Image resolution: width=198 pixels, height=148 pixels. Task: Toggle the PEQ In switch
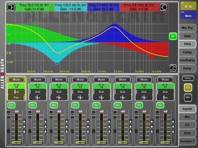tap(172, 36)
